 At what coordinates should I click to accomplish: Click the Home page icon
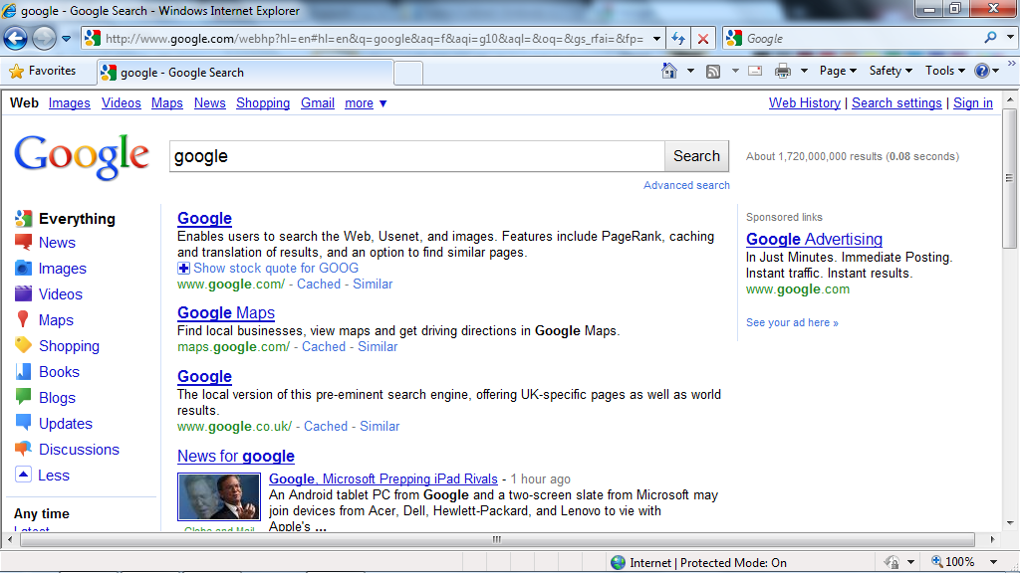point(668,71)
